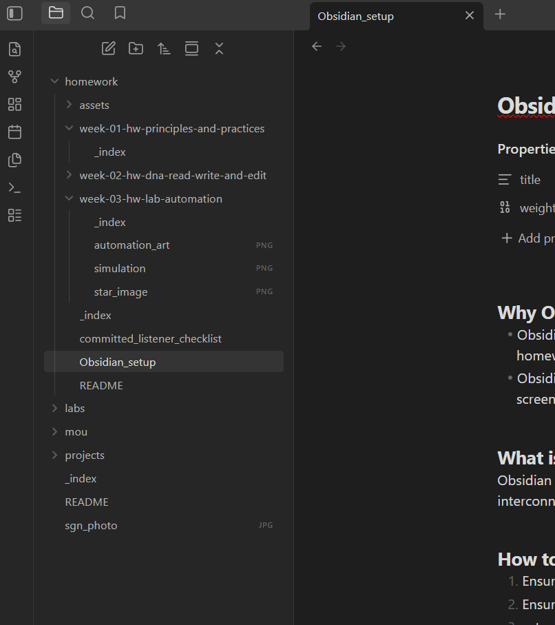The height and width of the screenshot is (625, 555).
Task: Expand week-02-hw-dna-read-write-and-edit folder chevron
Action: 69,174
